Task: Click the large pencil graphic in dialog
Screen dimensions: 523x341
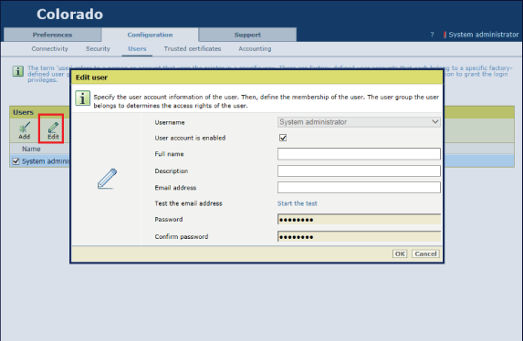Action: pyautogui.click(x=107, y=179)
